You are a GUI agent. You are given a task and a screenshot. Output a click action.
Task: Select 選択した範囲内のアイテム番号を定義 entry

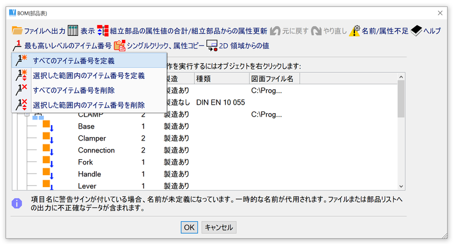click(x=88, y=75)
